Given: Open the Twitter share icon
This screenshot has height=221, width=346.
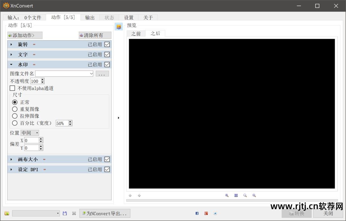Looking at the screenshot, I should tap(215, 213).
